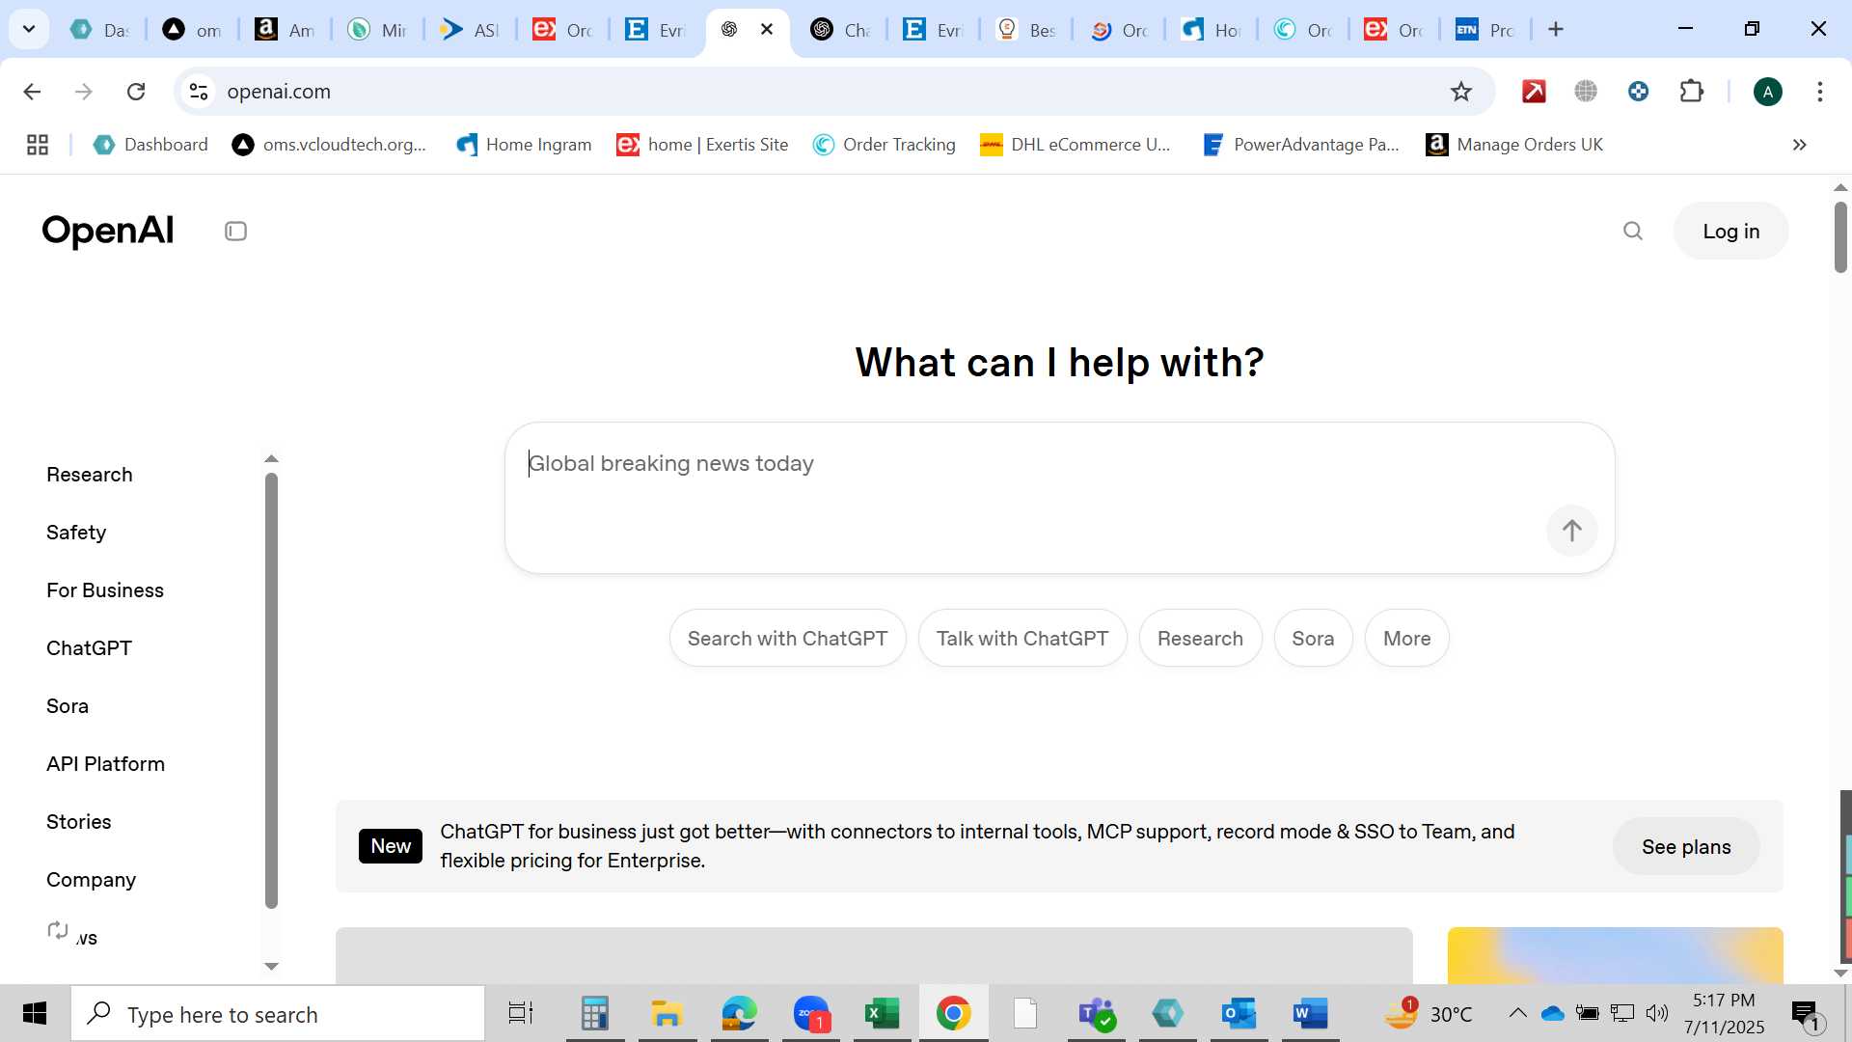Image resolution: width=1852 pixels, height=1042 pixels.
Task: Open the Chrome Extensions puzzle icon
Action: pyautogui.click(x=1691, y=92)
